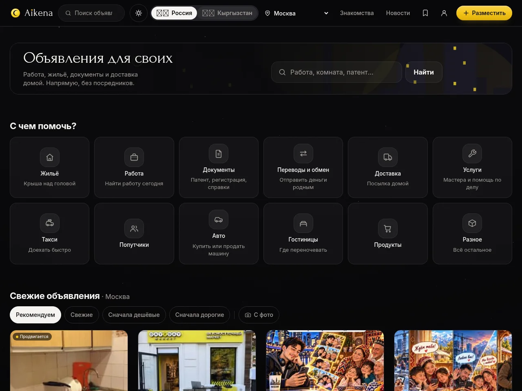
Task: Select the Рекомендуем sort tab
Action: 35,315
